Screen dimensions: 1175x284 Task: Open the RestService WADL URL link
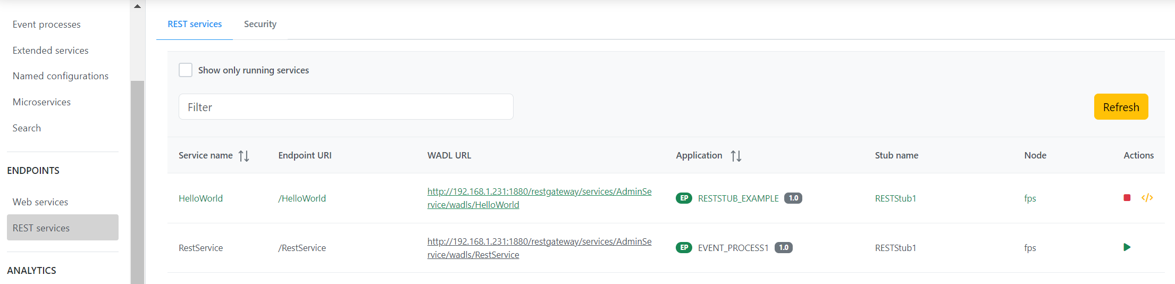pos(539,248)
